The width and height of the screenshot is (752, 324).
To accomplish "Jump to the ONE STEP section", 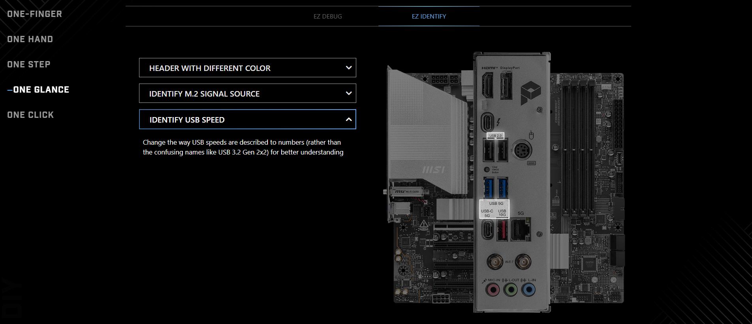I will [29, 65].
